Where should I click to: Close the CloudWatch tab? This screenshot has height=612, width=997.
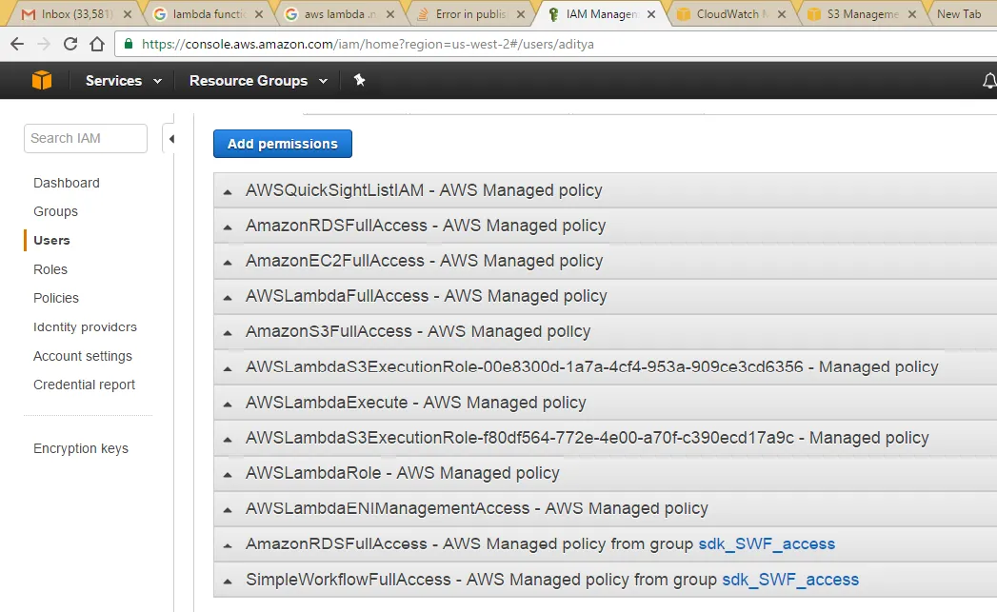coord(782,14)
